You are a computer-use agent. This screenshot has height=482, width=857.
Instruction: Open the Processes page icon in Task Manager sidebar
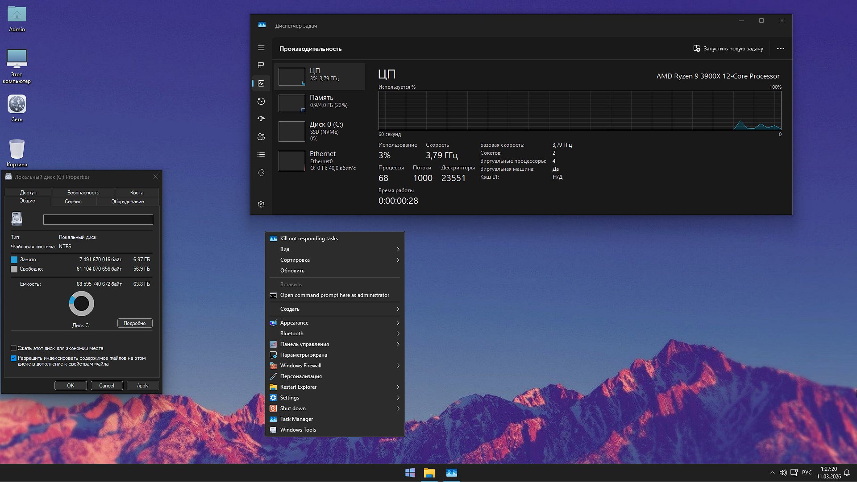[x=261, y=66]
